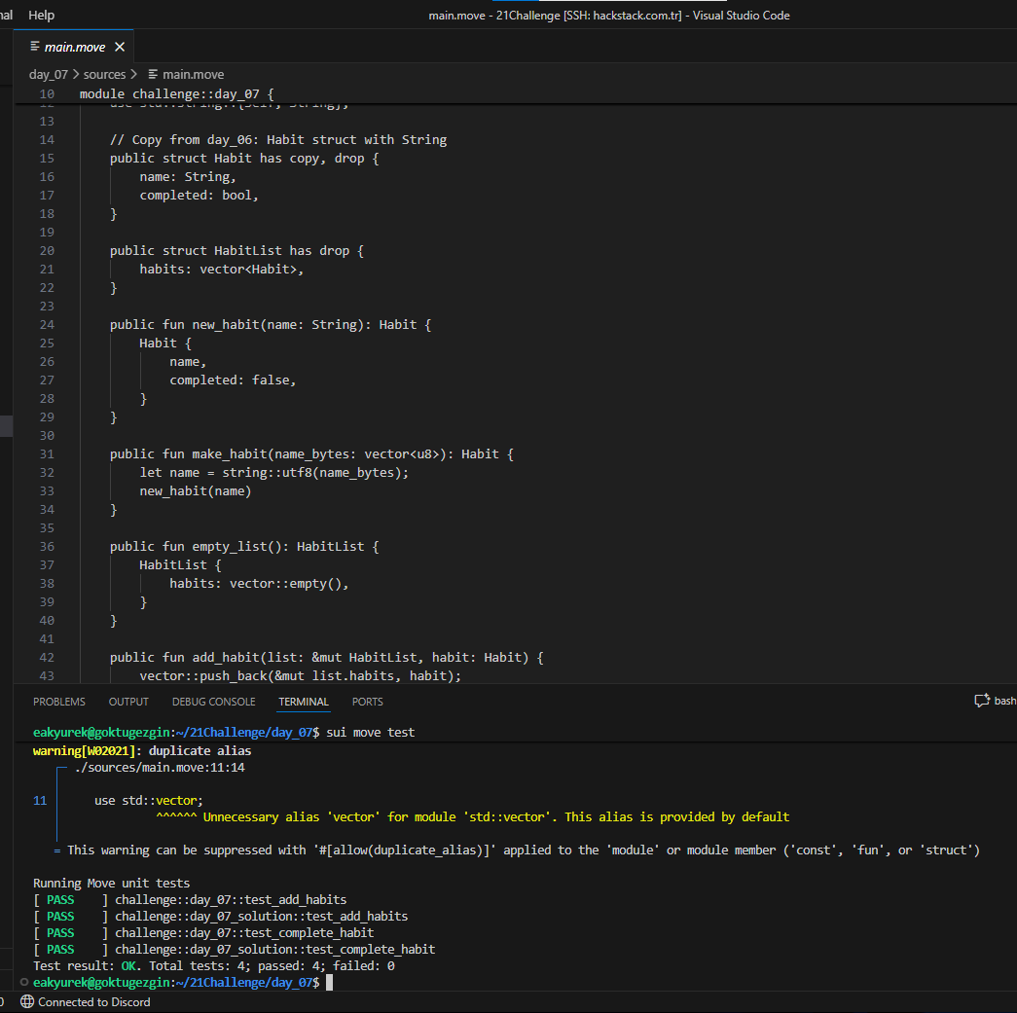This screenshot has height=1013, width=1017.
Task: Open the DEBUG CONSOLE panel tab
Action: (213, 702)
